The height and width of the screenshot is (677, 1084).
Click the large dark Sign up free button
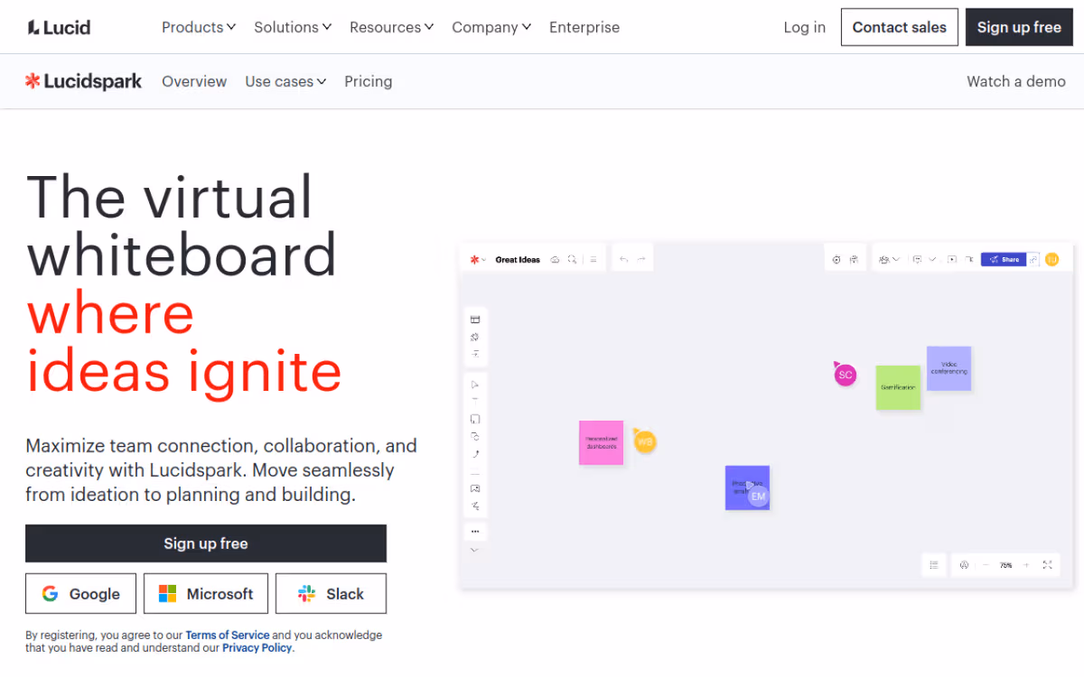tap(206, 543)
